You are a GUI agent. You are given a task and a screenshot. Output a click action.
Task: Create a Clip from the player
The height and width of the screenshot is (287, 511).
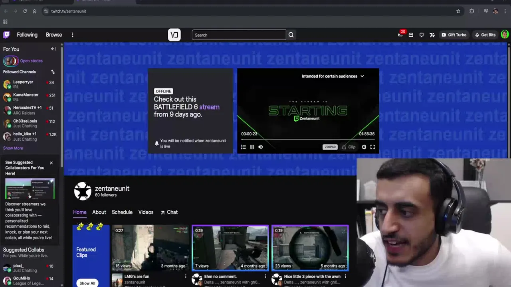pyautogui.click(x=349, y=147)
